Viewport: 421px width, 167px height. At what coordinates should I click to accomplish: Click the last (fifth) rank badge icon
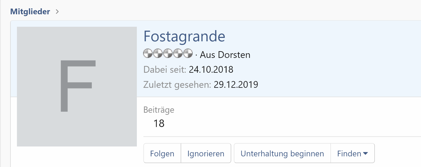point(188,54)
